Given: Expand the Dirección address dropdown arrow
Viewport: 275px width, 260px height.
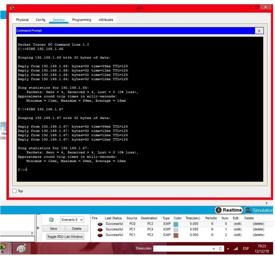Looking at the screenshot, I should click(x=214, y=248).
